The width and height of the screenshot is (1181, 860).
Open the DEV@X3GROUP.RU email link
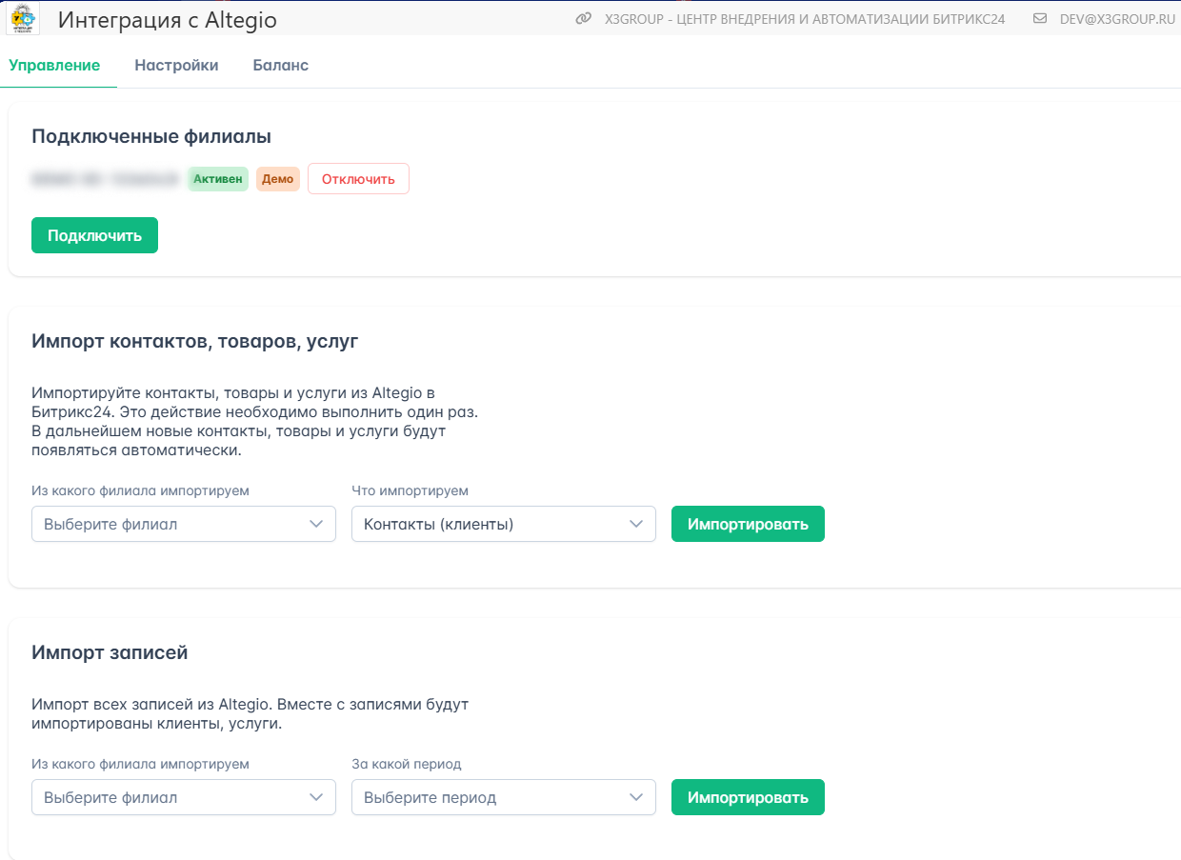pos(1117,19)
